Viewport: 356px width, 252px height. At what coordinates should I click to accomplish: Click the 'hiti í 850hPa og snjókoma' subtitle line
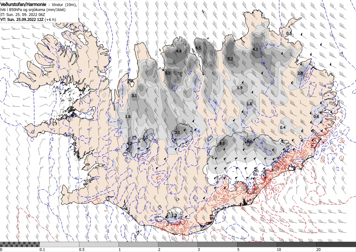pos(32,10)
